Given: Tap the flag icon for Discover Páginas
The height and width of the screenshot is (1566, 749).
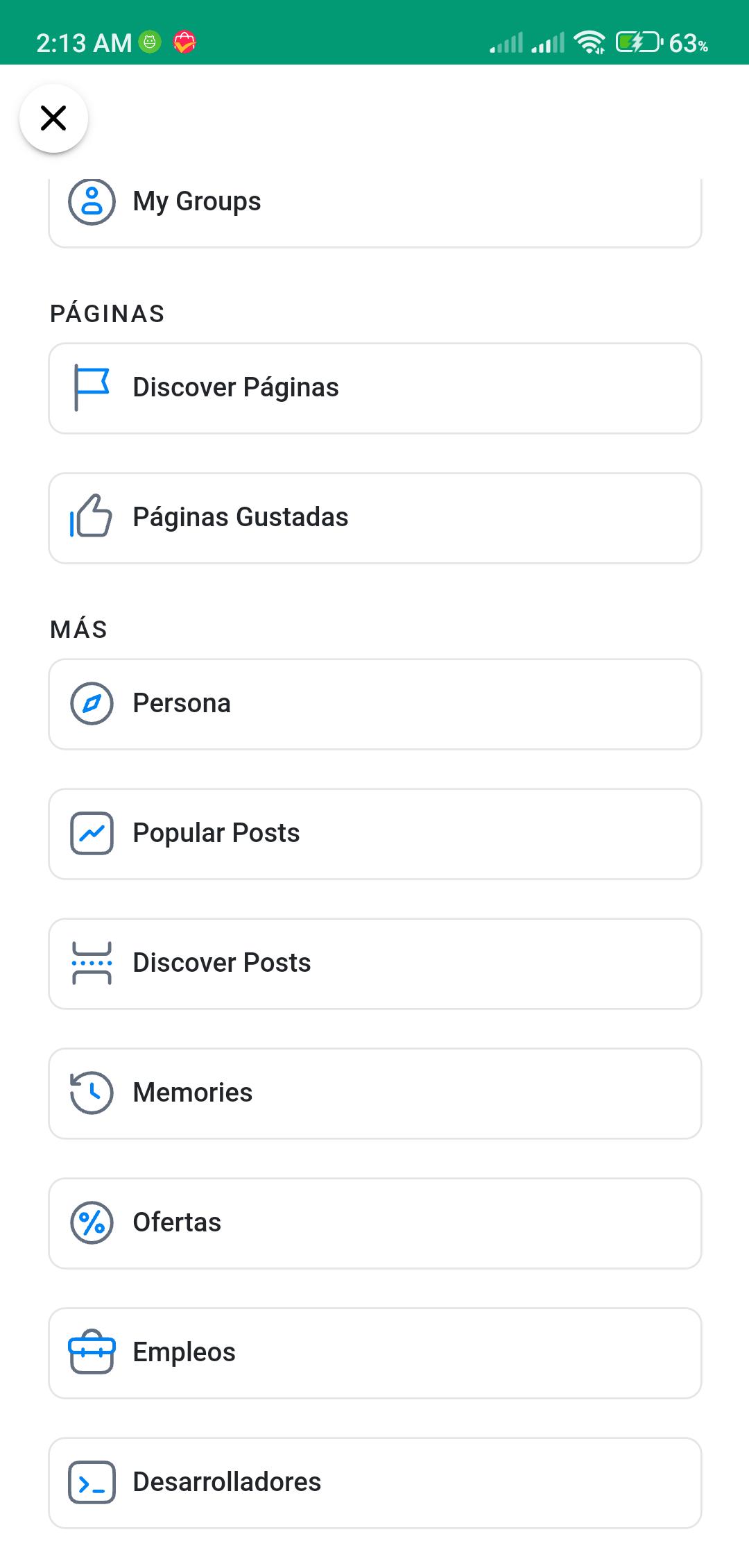Looking at the screenshot, I should (x=92, y=388).
